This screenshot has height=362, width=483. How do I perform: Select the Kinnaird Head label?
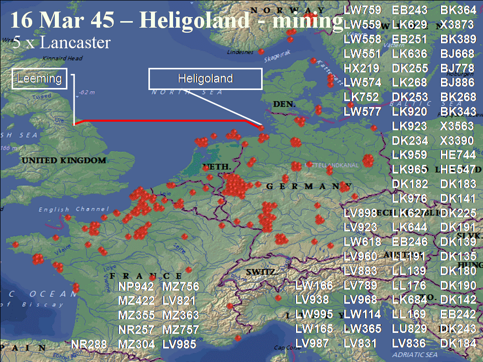click(x=62, y=58)
